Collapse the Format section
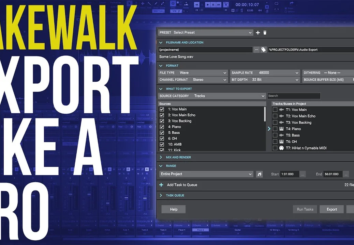Screen dimensions: 354x245 pyautogui.click(x=161, y=66)
